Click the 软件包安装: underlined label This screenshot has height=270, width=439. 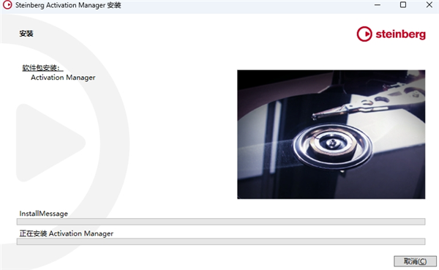pyautogui.click(x=42, y=68)
